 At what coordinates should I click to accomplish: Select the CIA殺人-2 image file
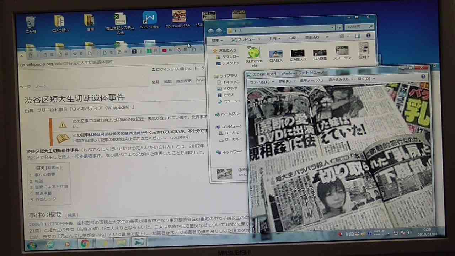pyautogui.click(x=298, y=55)
